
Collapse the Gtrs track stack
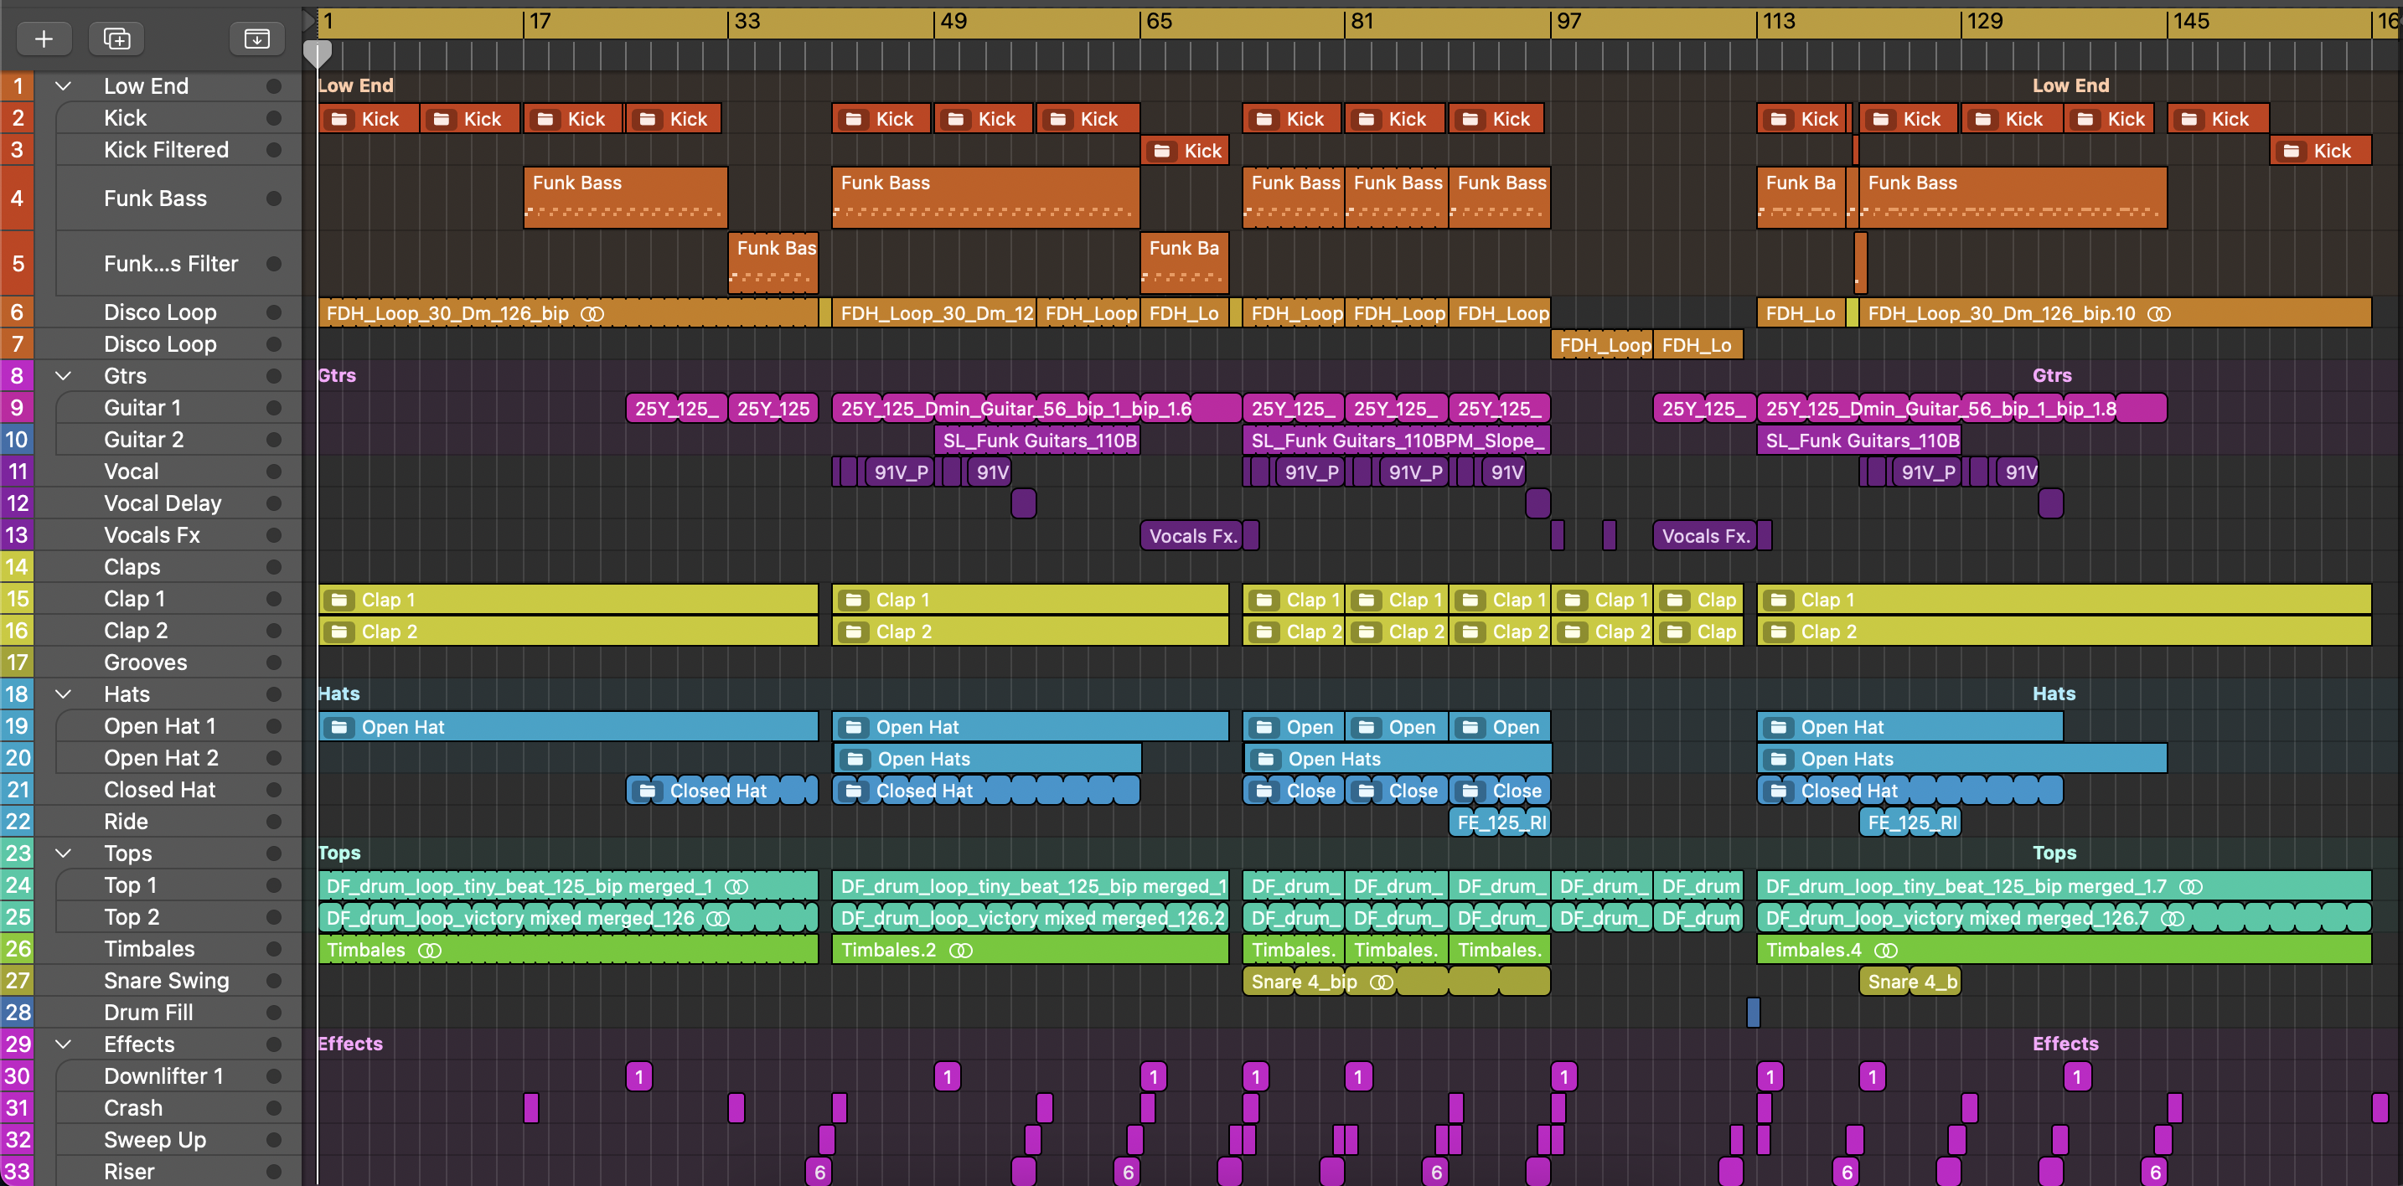click(x=64, y=376)
